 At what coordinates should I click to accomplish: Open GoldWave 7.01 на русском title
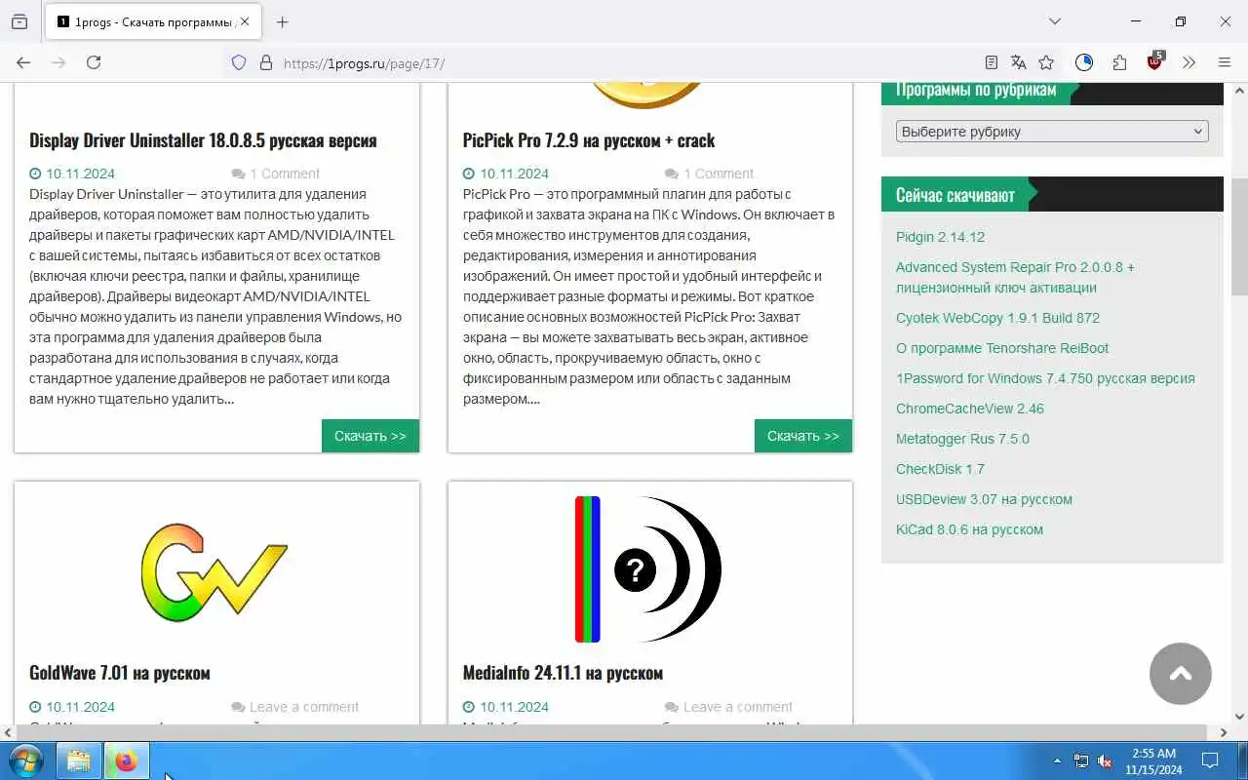[120, 673]
